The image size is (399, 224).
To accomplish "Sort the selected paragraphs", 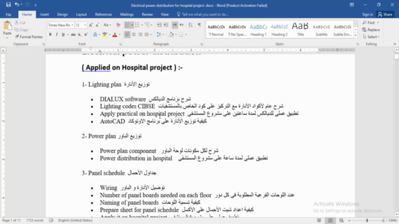I will tap(190, 25).
